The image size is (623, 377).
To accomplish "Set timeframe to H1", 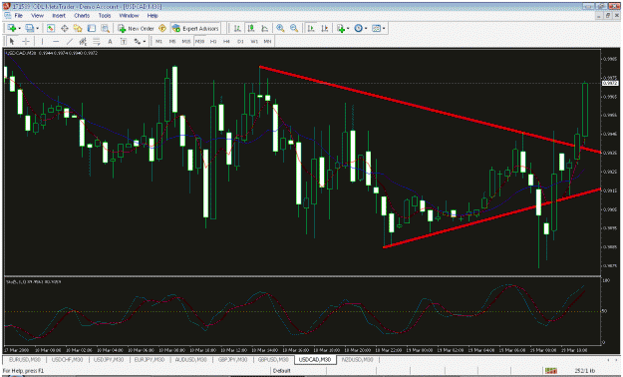I will (213, 41).
